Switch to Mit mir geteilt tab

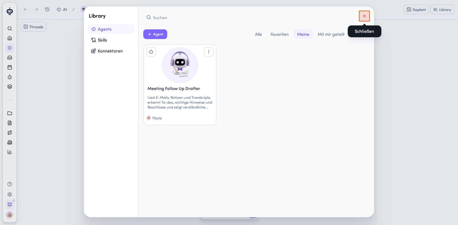point(331,34)
